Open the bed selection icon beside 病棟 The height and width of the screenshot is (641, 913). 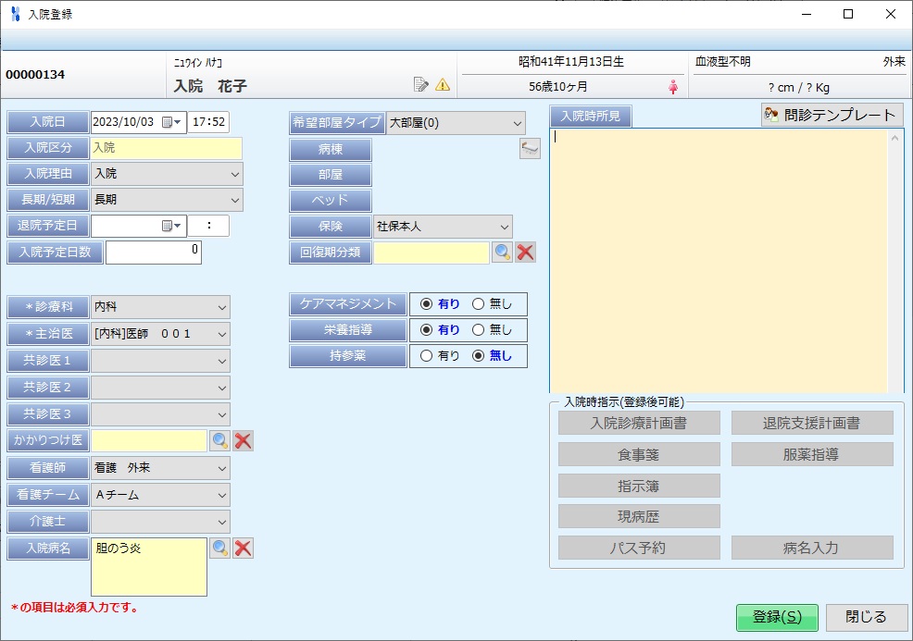point(530,149)
